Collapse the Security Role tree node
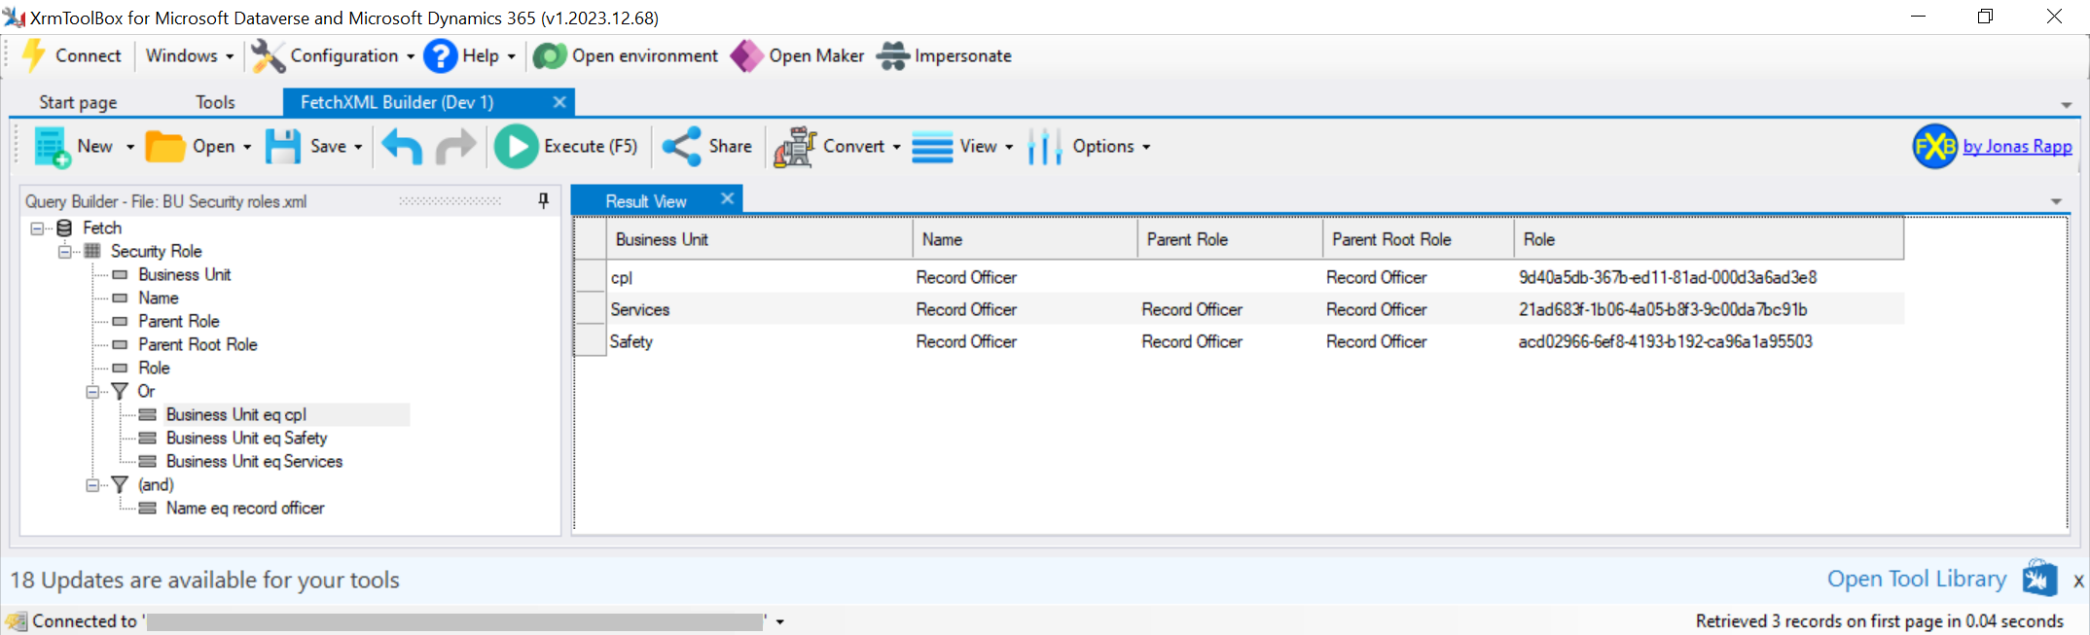 pyautogui.click(x=64, y=252)
